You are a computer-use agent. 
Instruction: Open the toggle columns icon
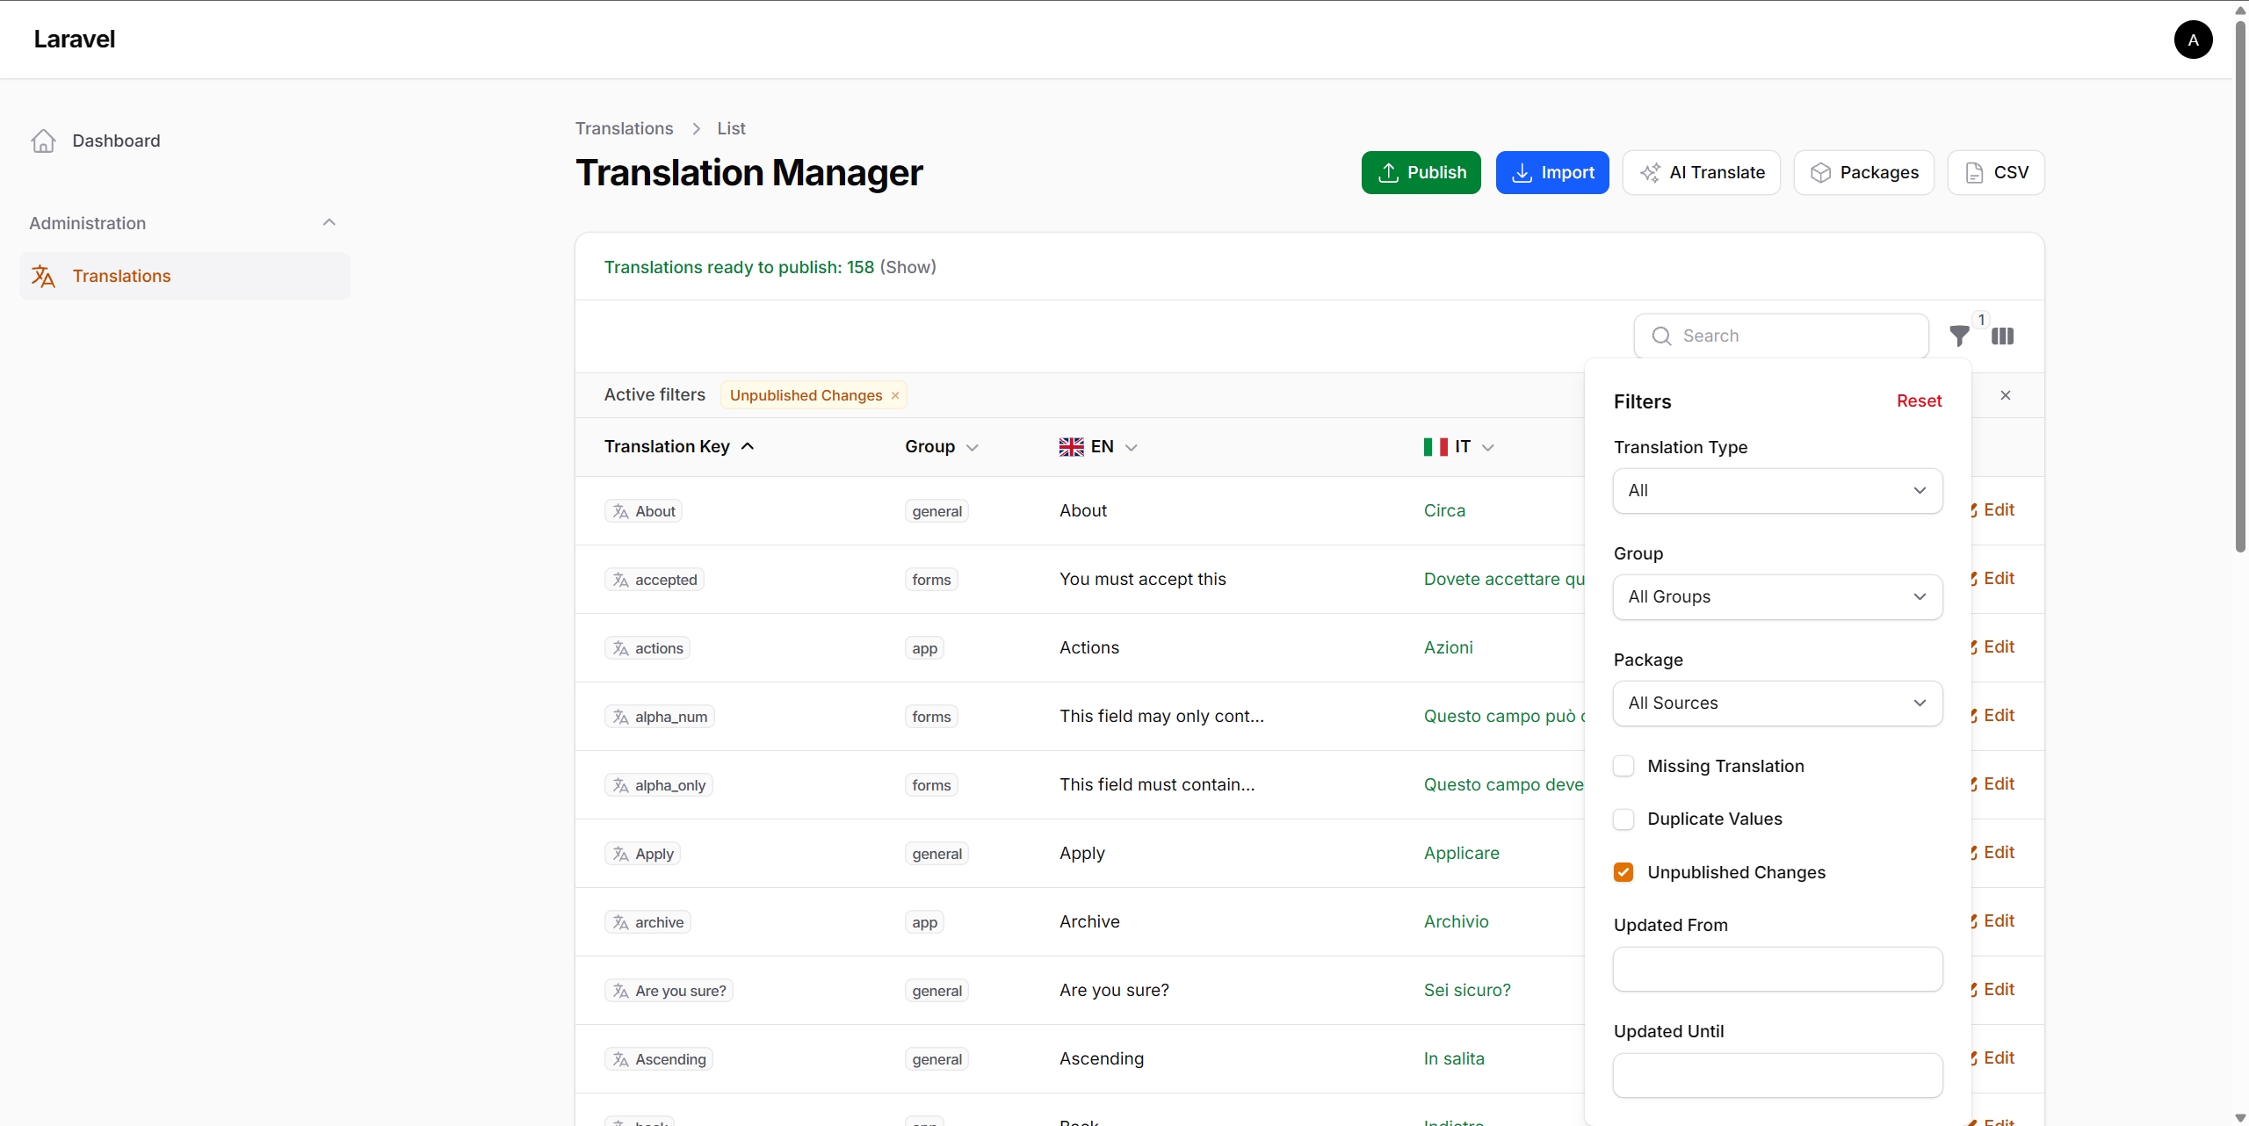(x=2002, y=336)
